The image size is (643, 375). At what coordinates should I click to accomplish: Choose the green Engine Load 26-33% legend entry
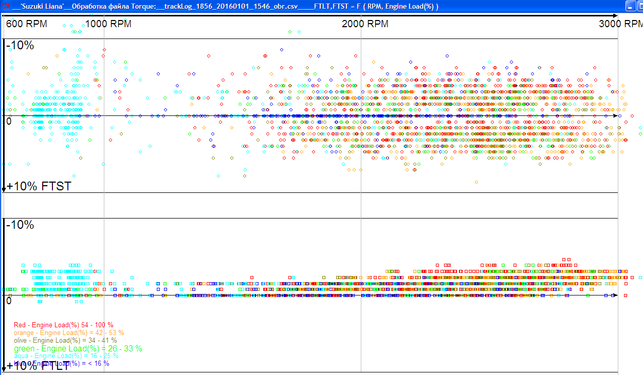(78, 349)
